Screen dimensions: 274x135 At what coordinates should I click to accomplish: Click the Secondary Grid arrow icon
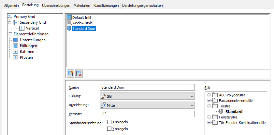(x=16, y=22)
